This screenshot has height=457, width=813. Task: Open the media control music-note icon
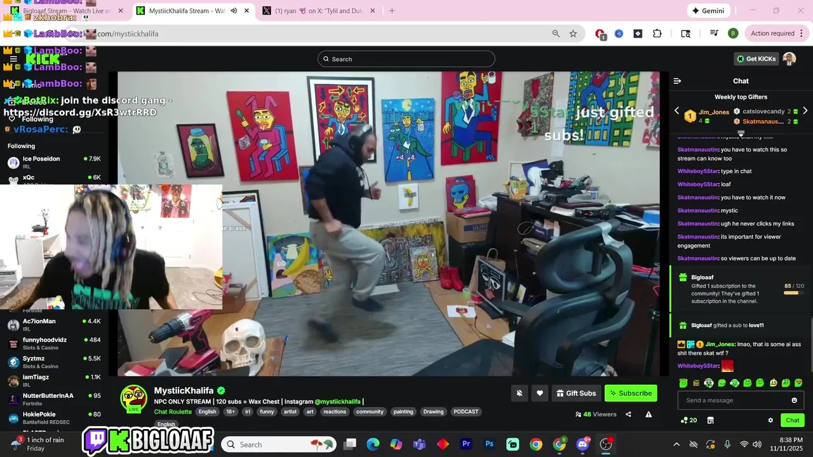714,34
